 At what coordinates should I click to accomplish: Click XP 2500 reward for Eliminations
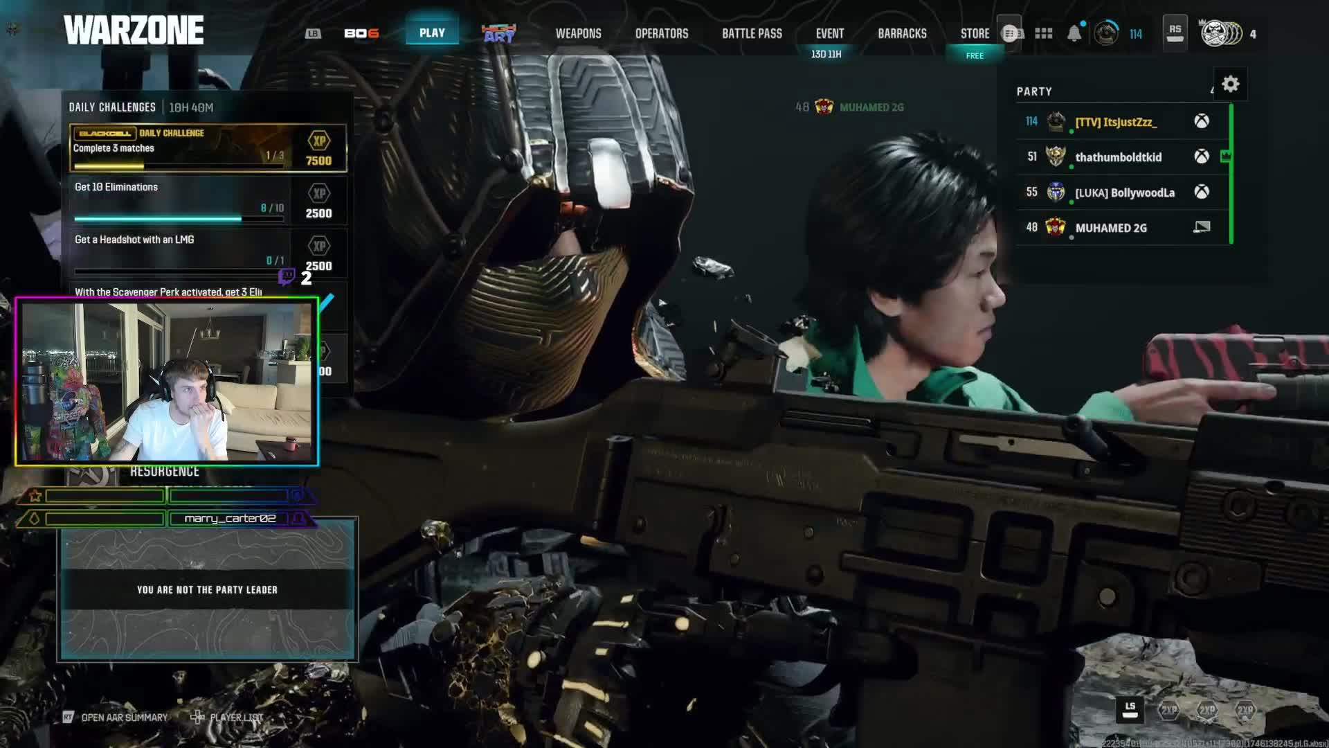click(319, 194)
